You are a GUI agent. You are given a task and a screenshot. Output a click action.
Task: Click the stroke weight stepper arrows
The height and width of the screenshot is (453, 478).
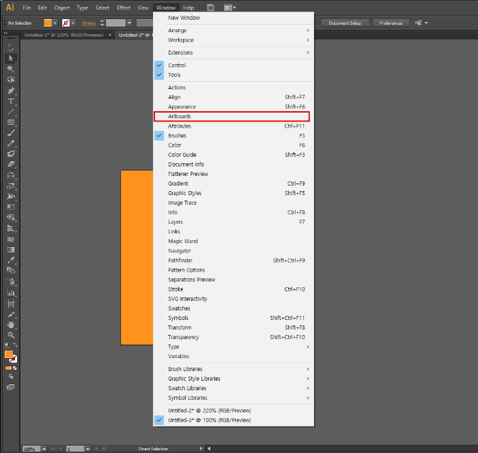coord(102,23)
